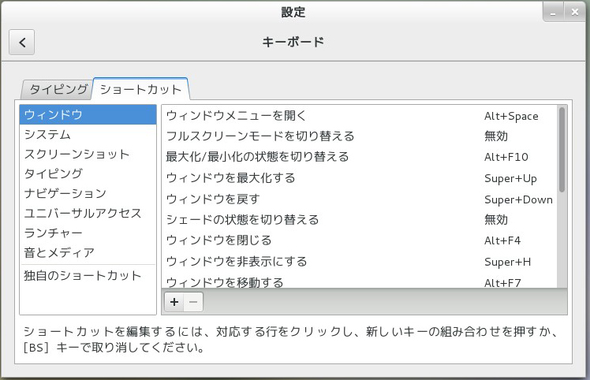
Task: Click the ウィンドウメニューを開く shortcut row
Action: coord(359,116)
